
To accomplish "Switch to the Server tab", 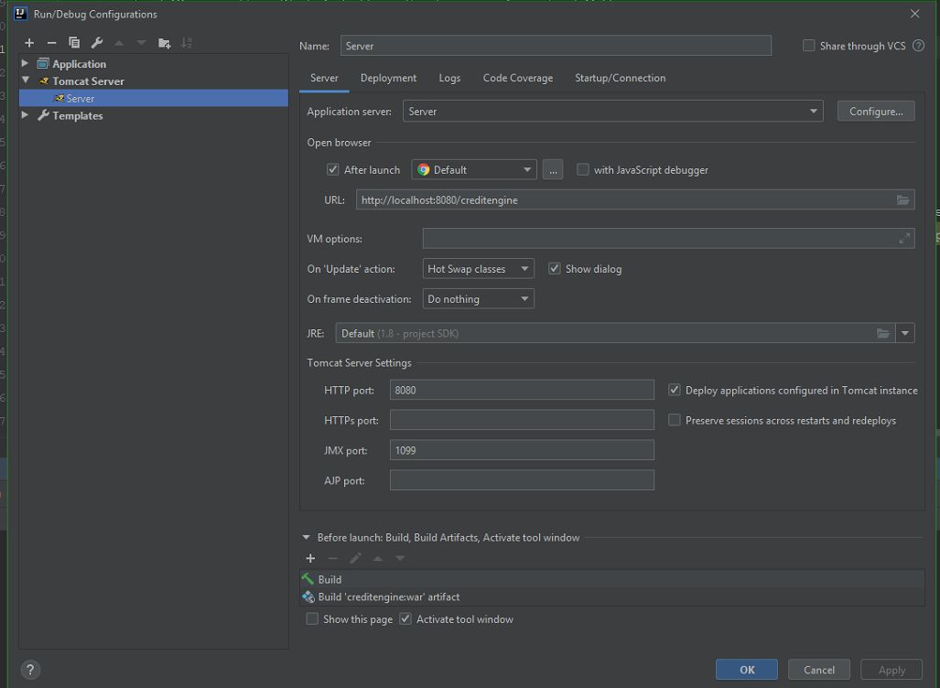I will 324,78.
